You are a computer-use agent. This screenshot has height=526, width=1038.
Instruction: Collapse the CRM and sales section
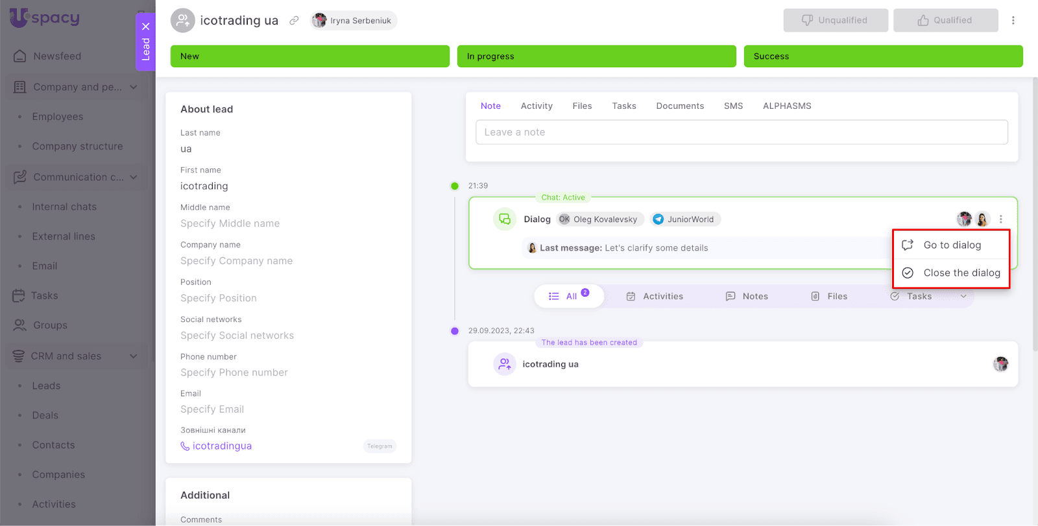[x=134, y=356]
